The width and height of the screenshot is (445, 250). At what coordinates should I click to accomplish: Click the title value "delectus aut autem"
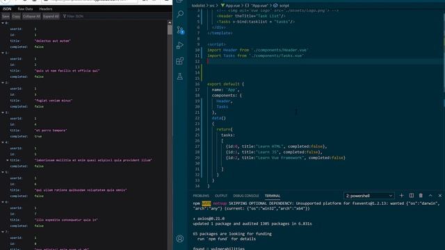click(x=53, y=41)
